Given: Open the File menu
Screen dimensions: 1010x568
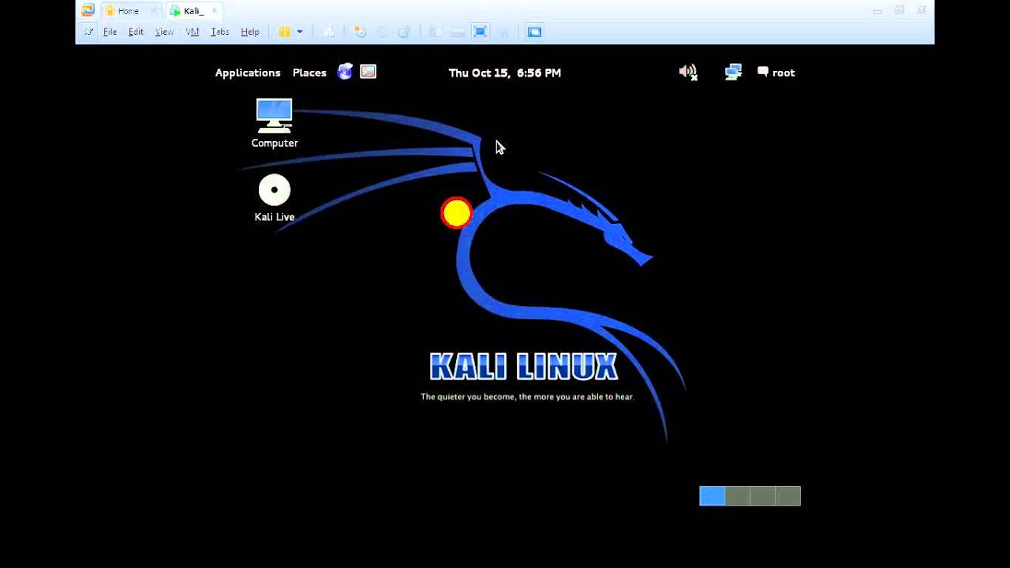Looking at the screenshot, I should [110, 32].
